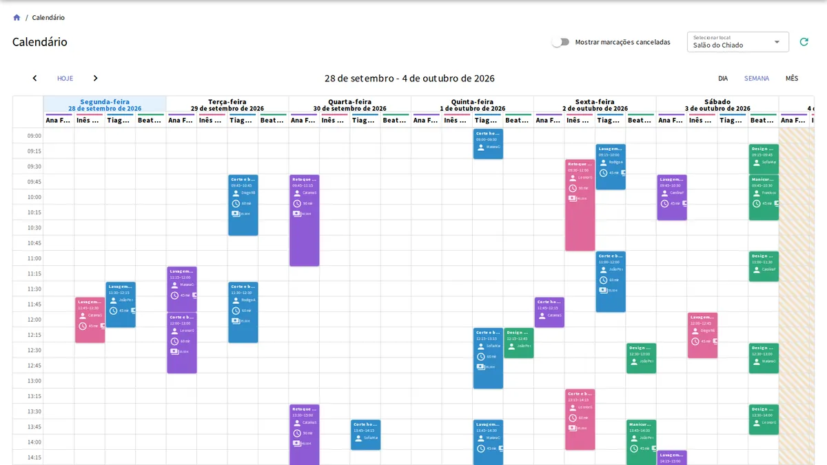The width and height of the screenshot is (827, 465).
Task: Open Saturday 11:00 green Design appointment
Action: 764,267
